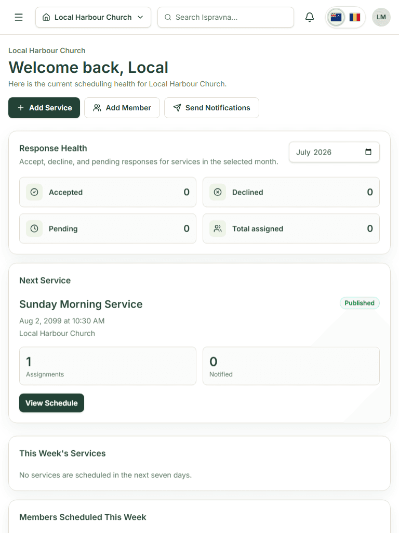Screen dimensions: 399x533
Task: Click the Add Member button
Action: pyautogui.click(x=122, y=108)
